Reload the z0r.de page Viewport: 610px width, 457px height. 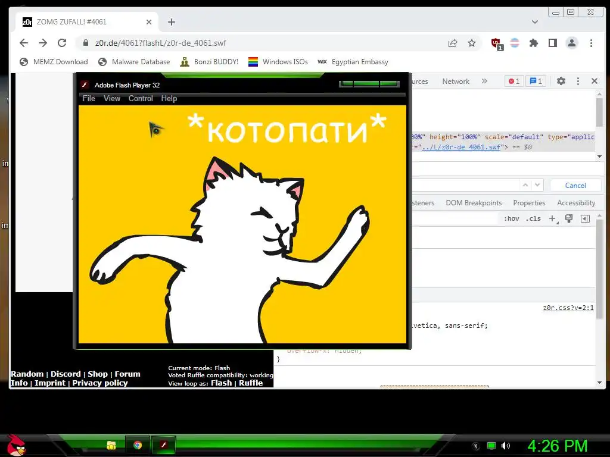click(x=62, y=43)
